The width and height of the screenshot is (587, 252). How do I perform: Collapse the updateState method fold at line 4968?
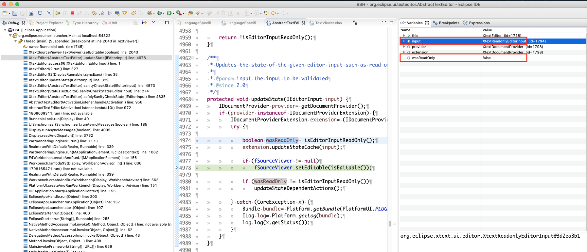pyautogui.click(x=193, y=99)
